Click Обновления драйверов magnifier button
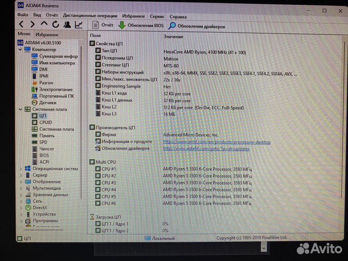 [196, 26]
